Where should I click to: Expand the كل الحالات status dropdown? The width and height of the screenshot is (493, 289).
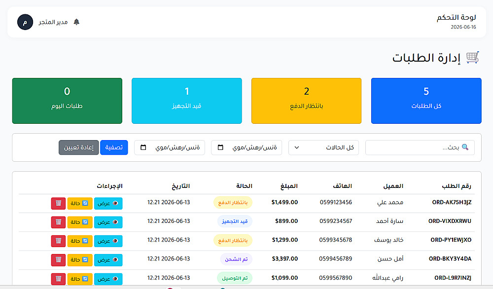pyautogui.click(x=323, y=147)
